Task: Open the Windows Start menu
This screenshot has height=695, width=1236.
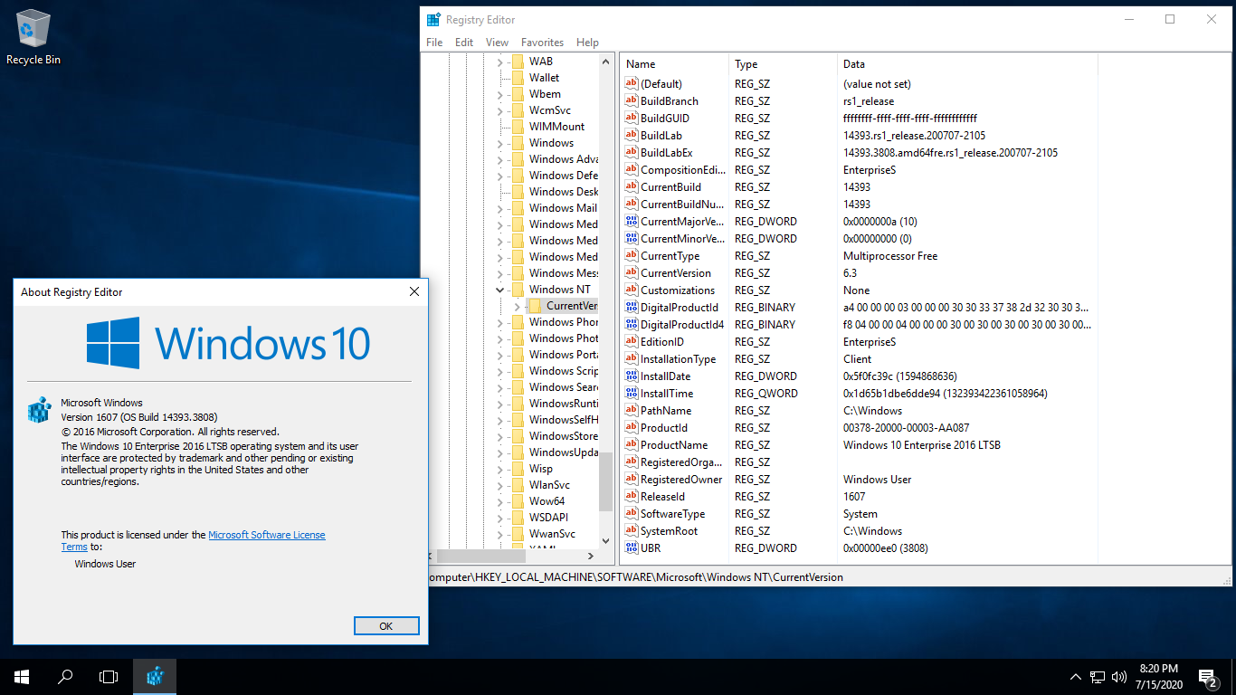Action: coord(22,677)
